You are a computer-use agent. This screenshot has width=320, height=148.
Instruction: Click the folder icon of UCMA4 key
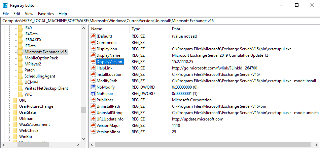[x=20, y=82]
